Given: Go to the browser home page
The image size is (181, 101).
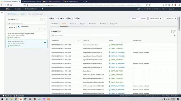Looking at the screenshot, I should [x=11, y=5].
